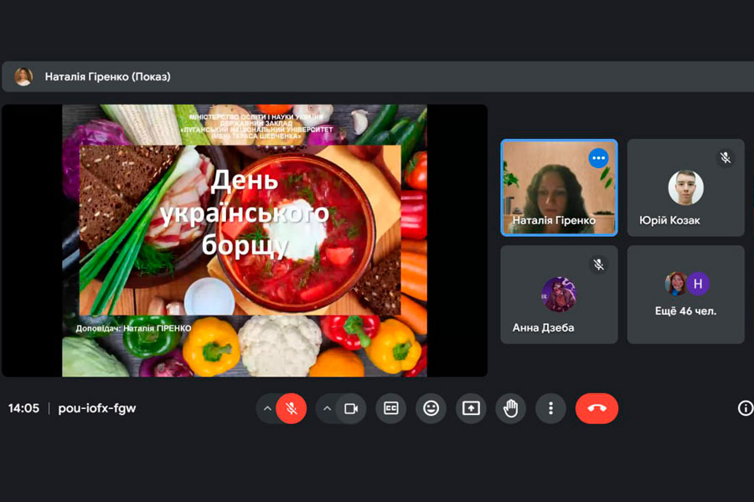754x502 pixels.
Task: Click presenter avatar in the Показ banner
Action: 23,76
